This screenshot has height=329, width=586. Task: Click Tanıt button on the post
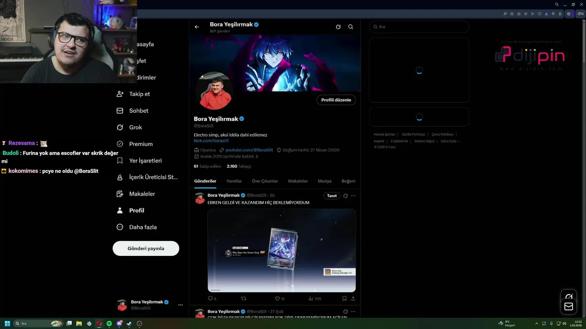coord(332,196)
